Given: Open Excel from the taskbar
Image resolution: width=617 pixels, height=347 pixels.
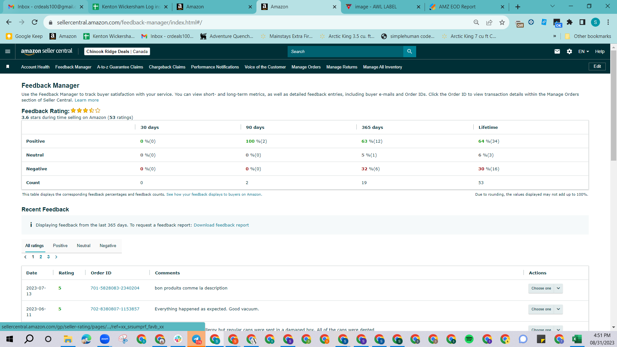Looking at the screenshot, I should (x=577, y=339).
